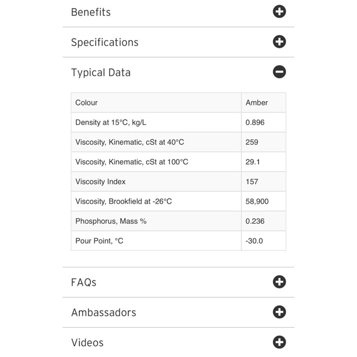
Task: Open the Ambassadors heading
Action: coord(104,312)
